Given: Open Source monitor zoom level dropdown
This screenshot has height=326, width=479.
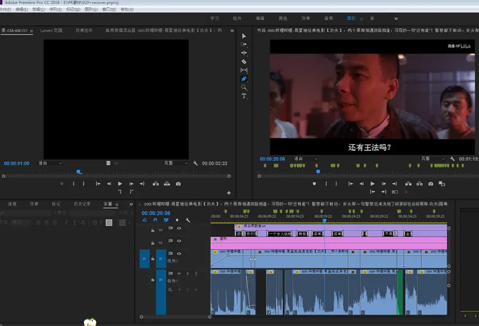Looking at the screenshot, I should (x=50, y=163).
